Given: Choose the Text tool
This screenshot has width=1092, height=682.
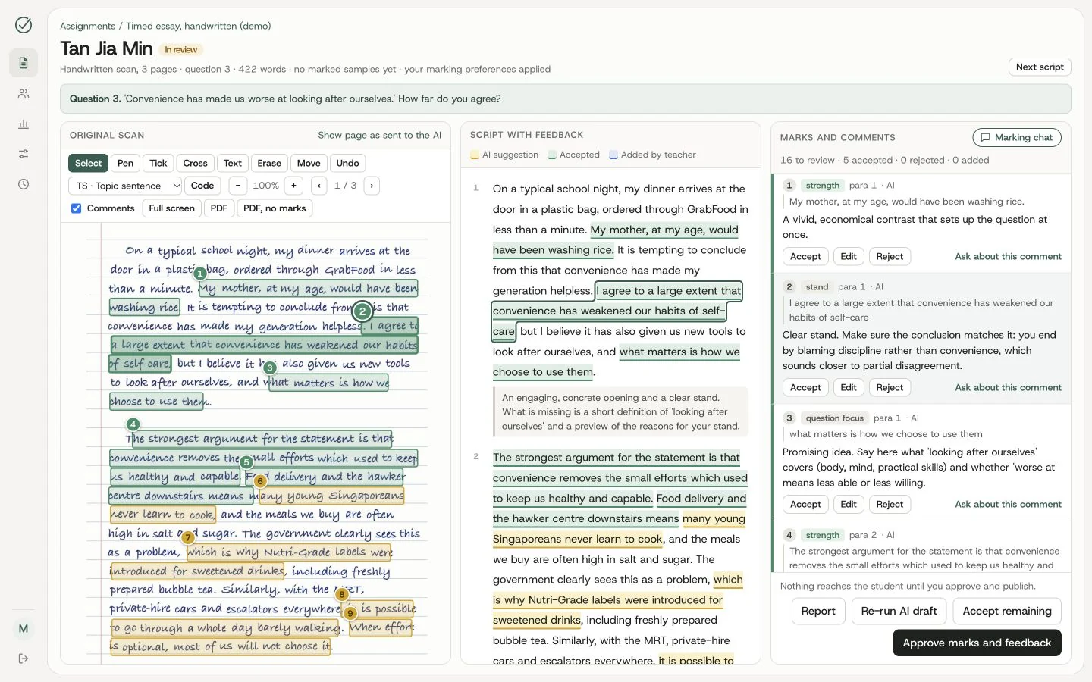Looking at the screenshot, I should click(x=233, y=163).
